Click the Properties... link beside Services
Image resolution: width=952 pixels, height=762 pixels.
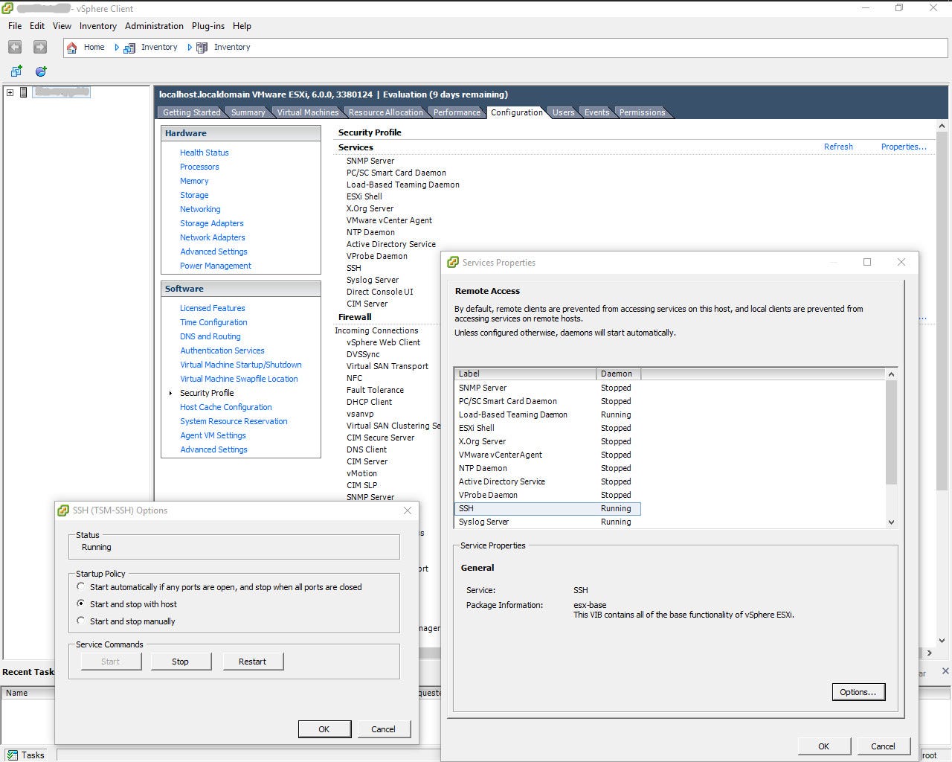point(904,147)
